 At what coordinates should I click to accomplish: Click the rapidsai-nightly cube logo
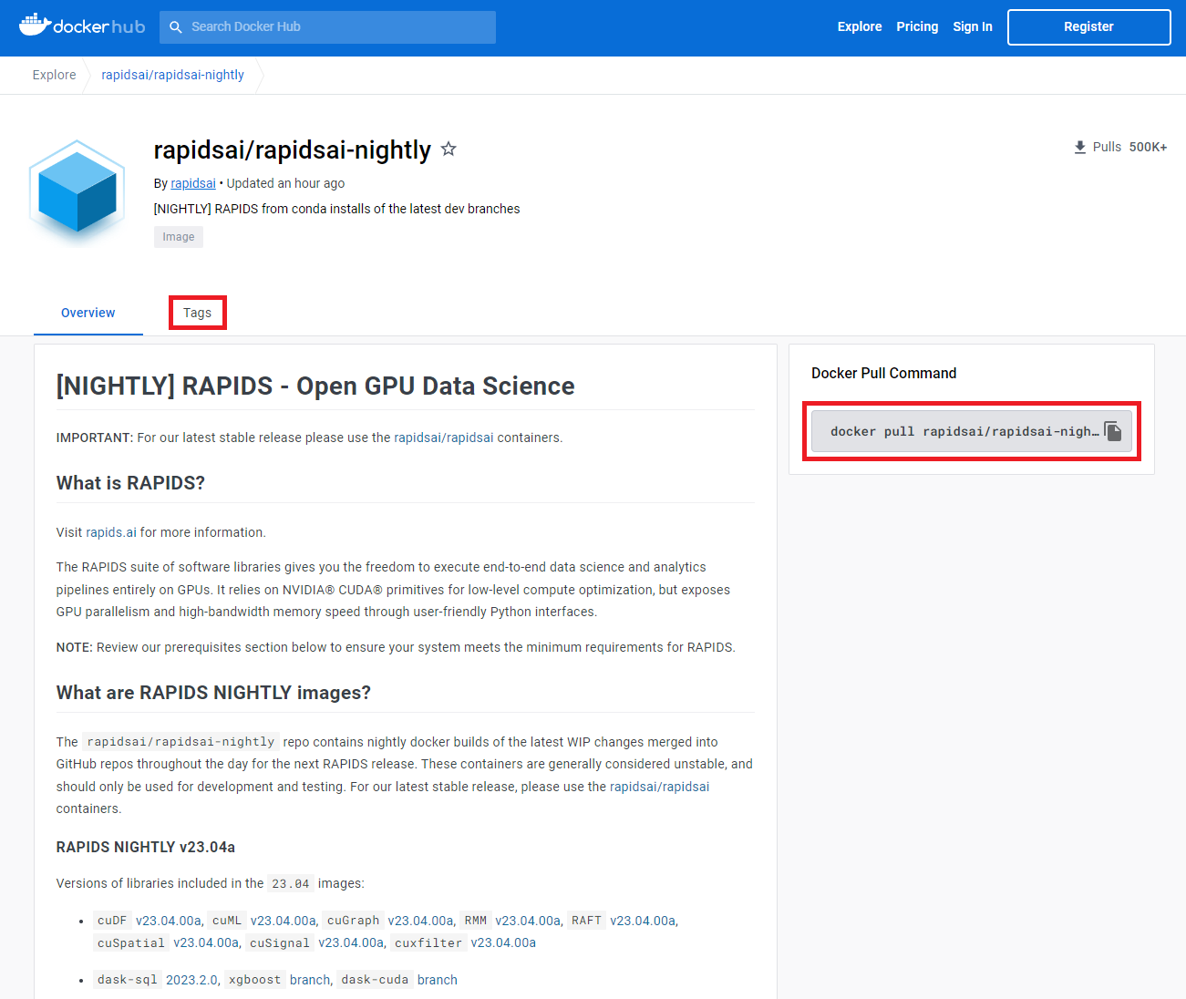[x=77, y=191]
